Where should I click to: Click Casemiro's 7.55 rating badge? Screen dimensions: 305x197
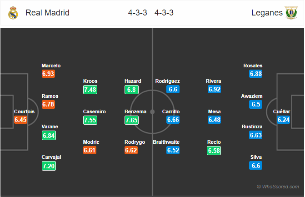point(90,120)
